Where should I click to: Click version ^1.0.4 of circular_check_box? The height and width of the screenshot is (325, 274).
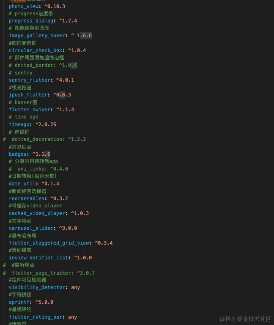pos(77,50)
